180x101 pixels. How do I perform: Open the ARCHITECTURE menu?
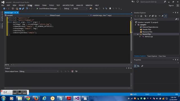(68, 5)
